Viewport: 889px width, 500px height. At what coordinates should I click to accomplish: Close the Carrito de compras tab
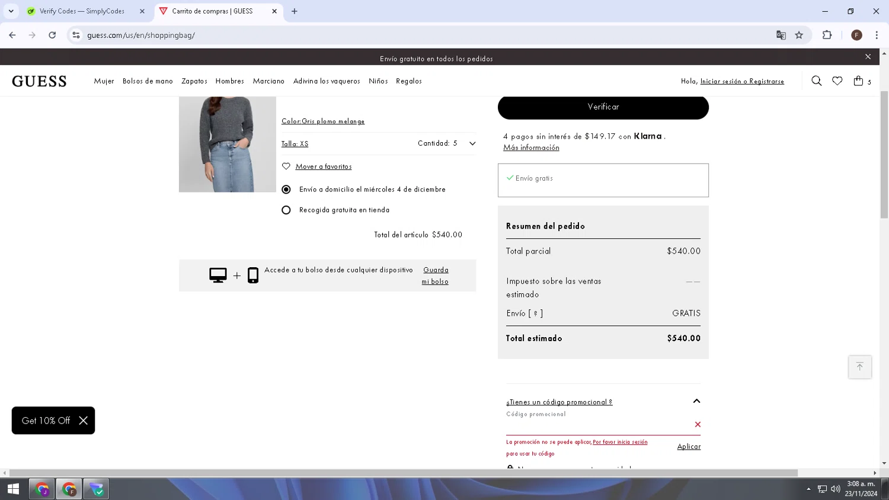point(274,11)
